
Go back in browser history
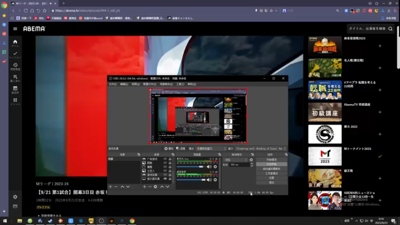coord(13,10)
